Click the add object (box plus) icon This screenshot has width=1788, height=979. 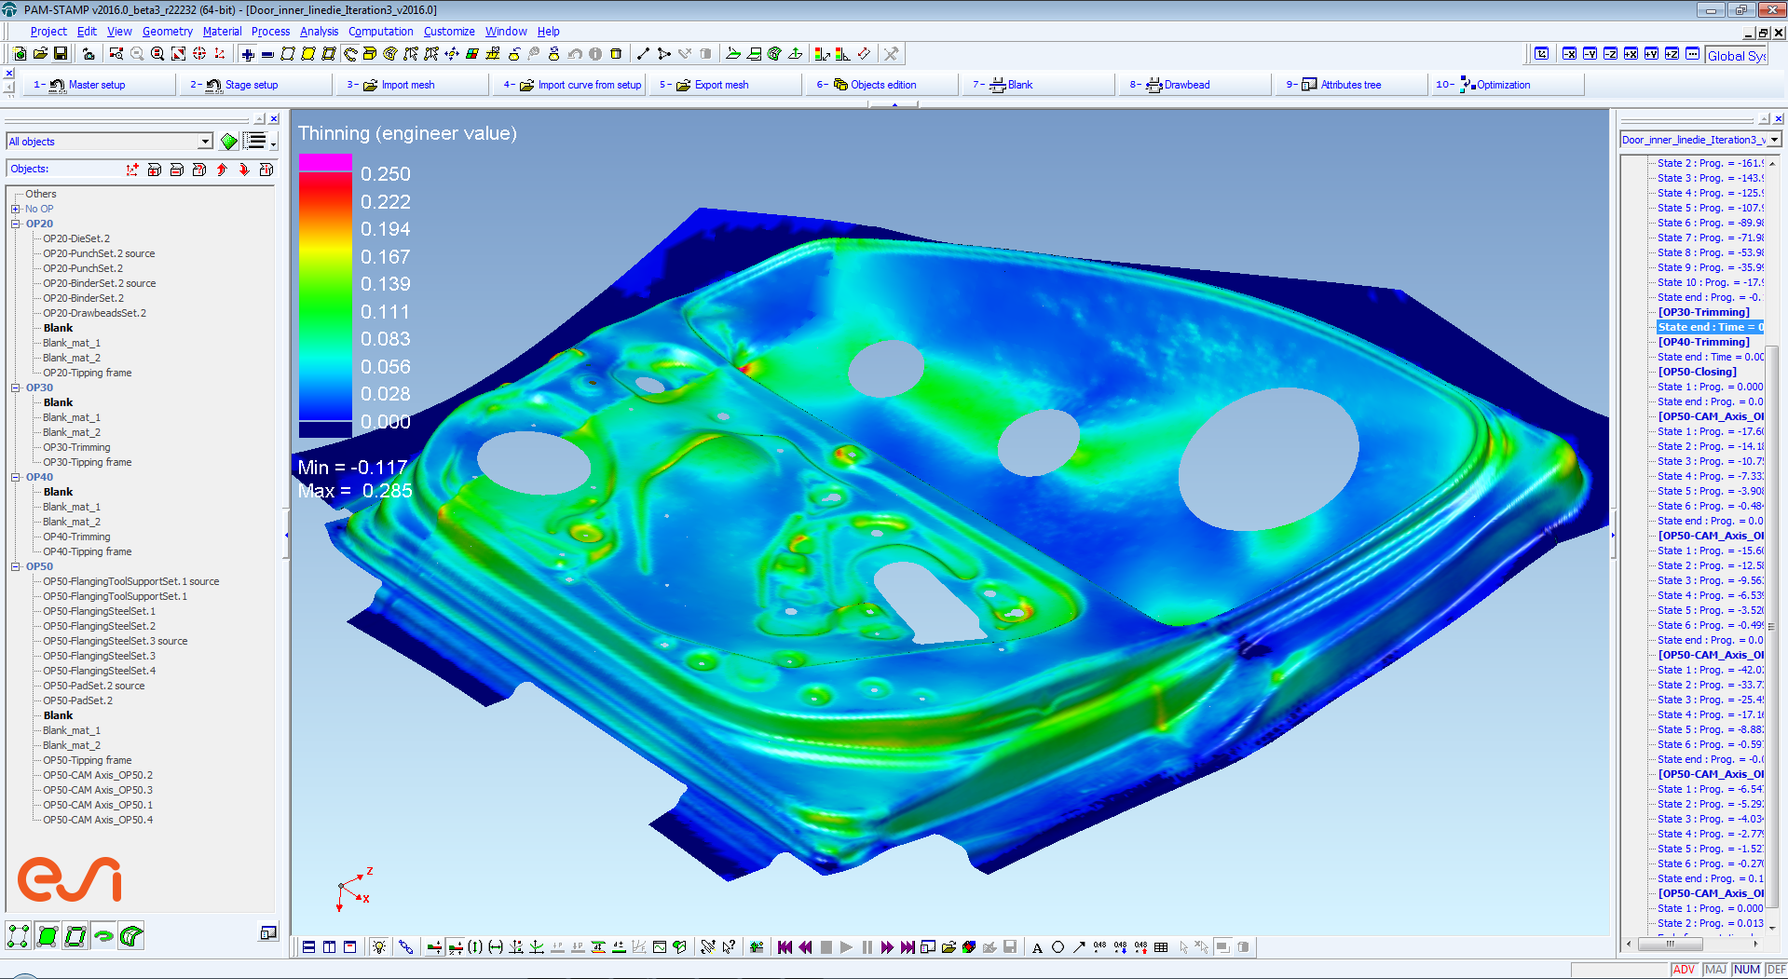[x=155, y=170]
